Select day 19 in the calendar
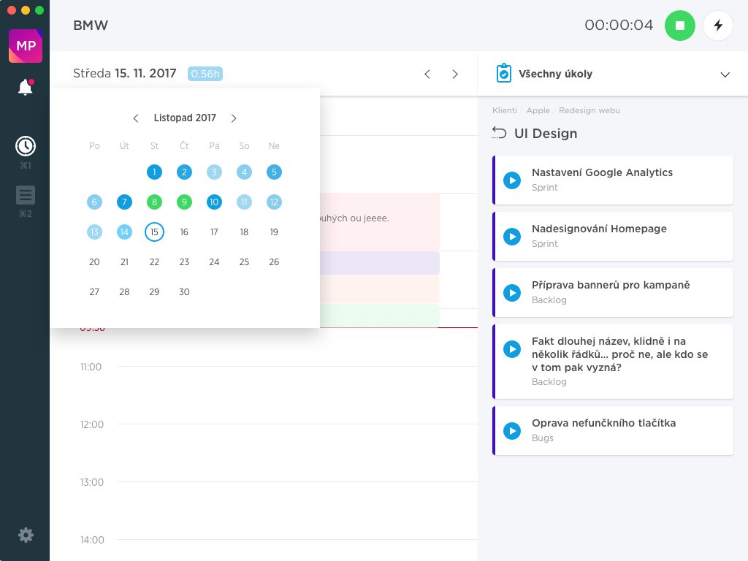Screen dimensions: 748x561 274,232
